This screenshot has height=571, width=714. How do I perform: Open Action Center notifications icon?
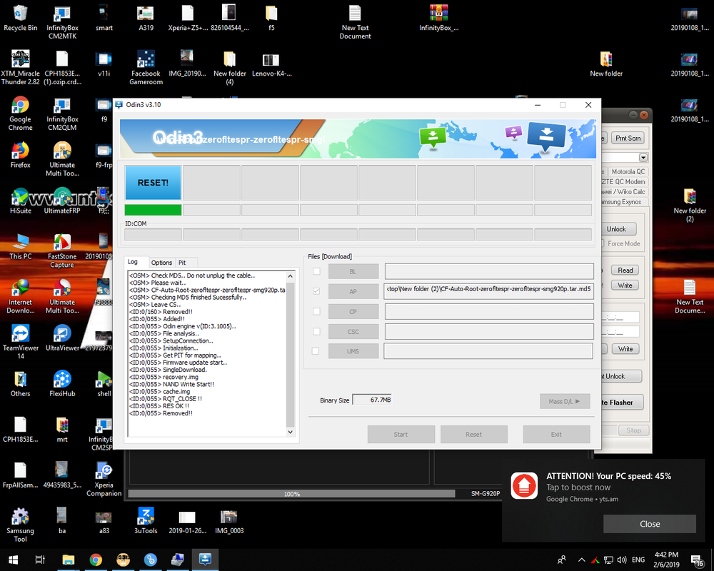pos(697,560)
